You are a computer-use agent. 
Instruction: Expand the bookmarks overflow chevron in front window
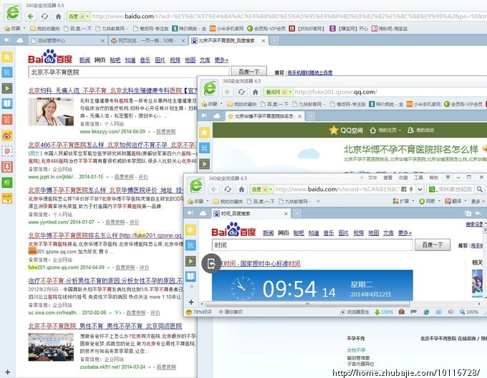318,202
